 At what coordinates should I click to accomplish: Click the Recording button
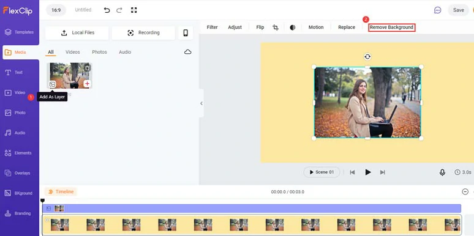pos(143,33)
